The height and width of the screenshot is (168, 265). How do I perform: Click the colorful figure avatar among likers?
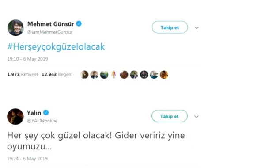[x=114, y=75]
